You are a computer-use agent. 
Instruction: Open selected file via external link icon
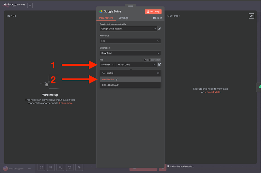[x=159, y=64]
